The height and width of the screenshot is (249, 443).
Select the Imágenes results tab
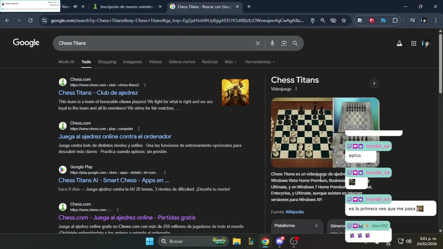[132, 62]
